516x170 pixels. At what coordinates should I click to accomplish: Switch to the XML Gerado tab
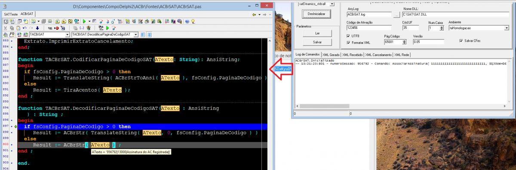(331, 55)
